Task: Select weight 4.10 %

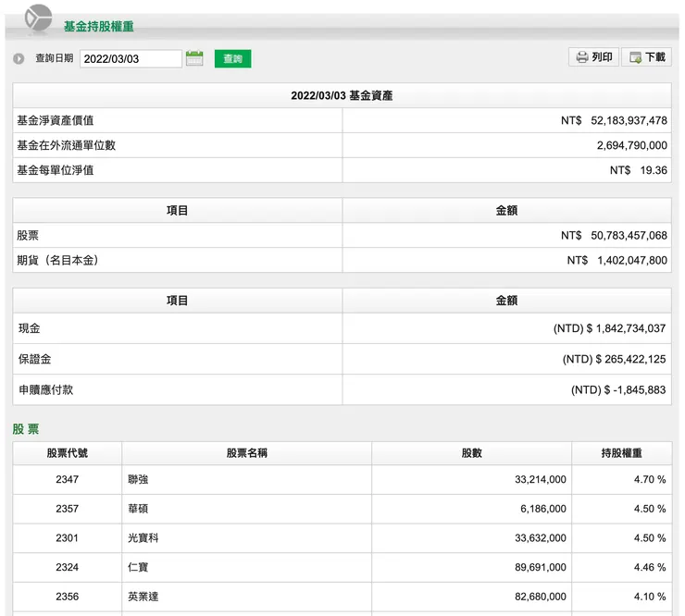Action: pos(650,597)
